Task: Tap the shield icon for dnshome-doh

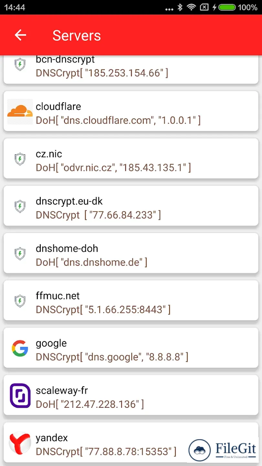Action: (x=20, y=253)
